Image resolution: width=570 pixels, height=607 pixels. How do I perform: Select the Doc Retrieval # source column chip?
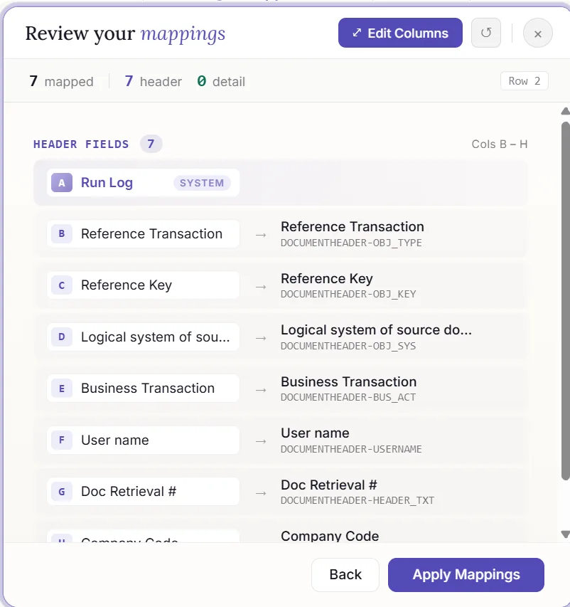coord(143,492)
